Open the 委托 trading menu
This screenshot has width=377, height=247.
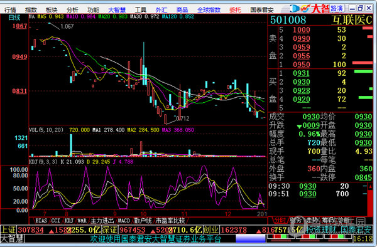(235, 10)
